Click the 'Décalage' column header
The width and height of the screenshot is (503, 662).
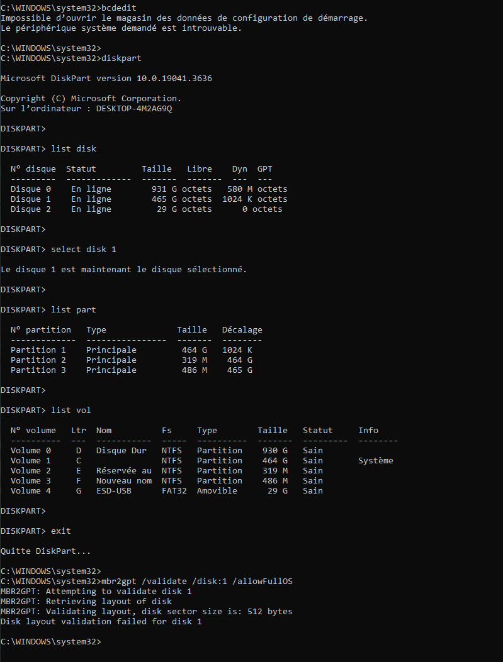click(x=242, y=329)
